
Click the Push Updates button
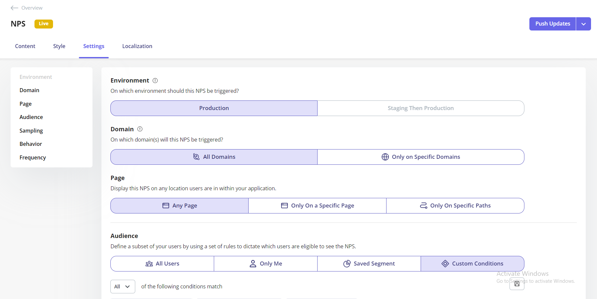[552, 24]
